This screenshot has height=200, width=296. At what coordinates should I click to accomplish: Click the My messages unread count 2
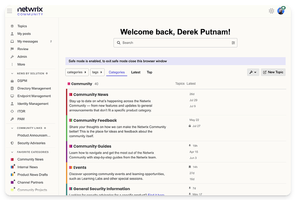(51, 41)
